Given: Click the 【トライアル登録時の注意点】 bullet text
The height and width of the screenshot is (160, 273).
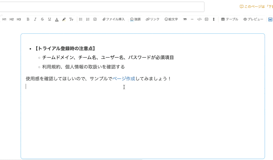Looking at the screenshot, I should [x=65, y=48].
